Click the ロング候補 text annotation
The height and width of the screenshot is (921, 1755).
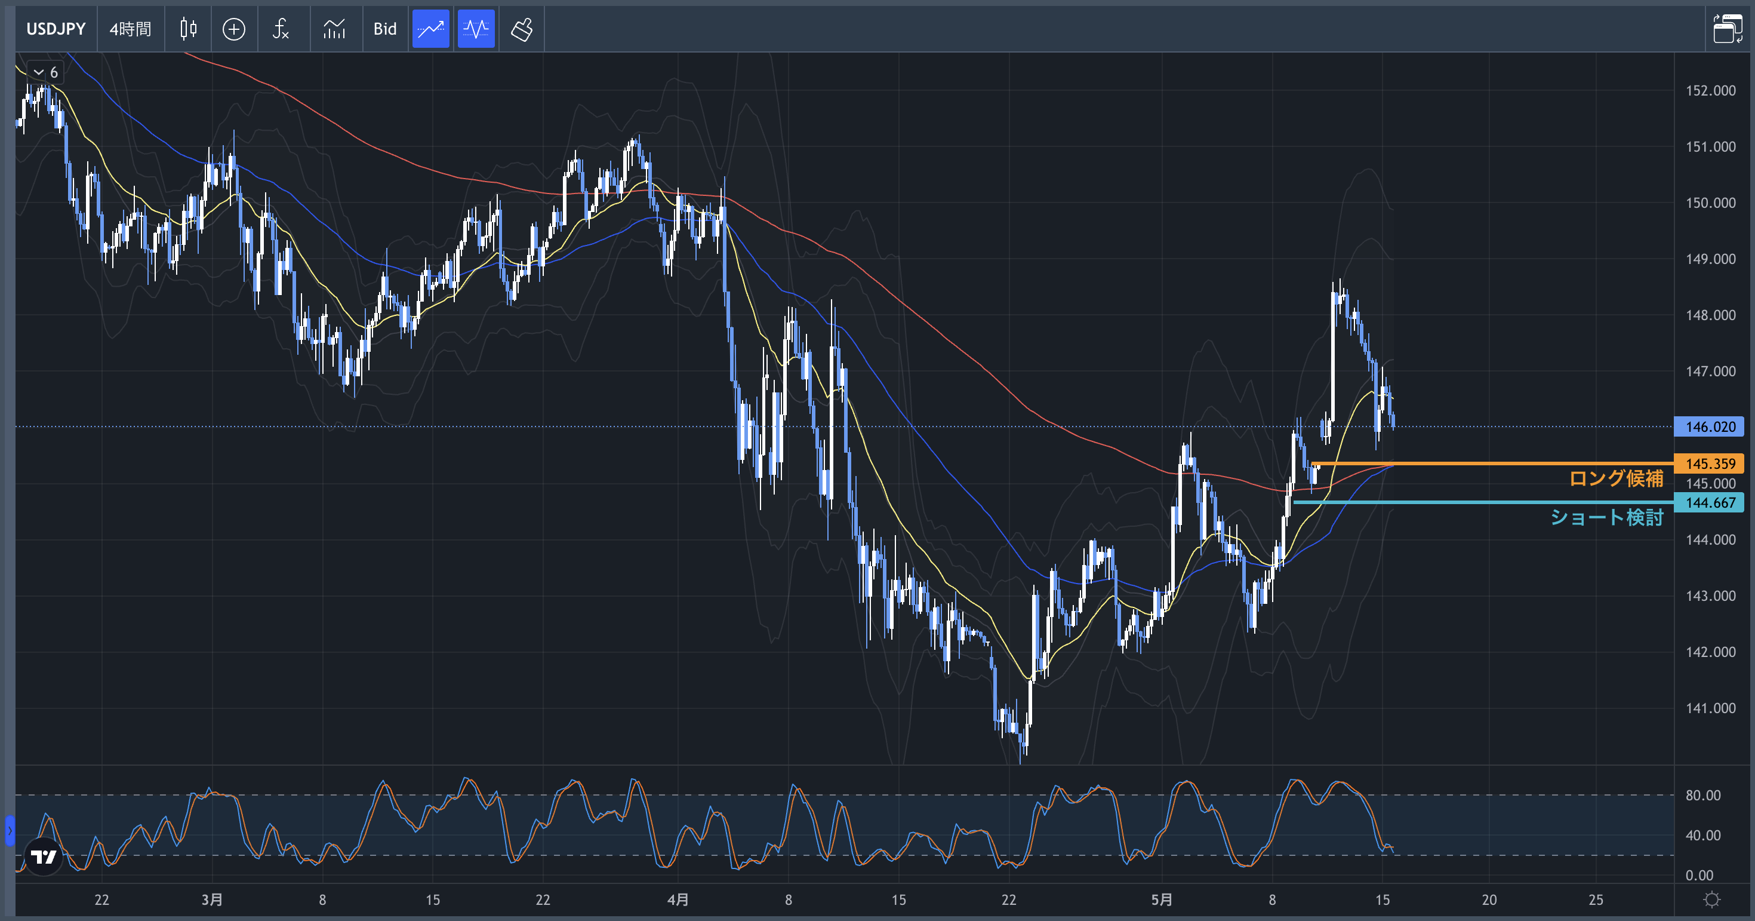[x=1616, y=478]
